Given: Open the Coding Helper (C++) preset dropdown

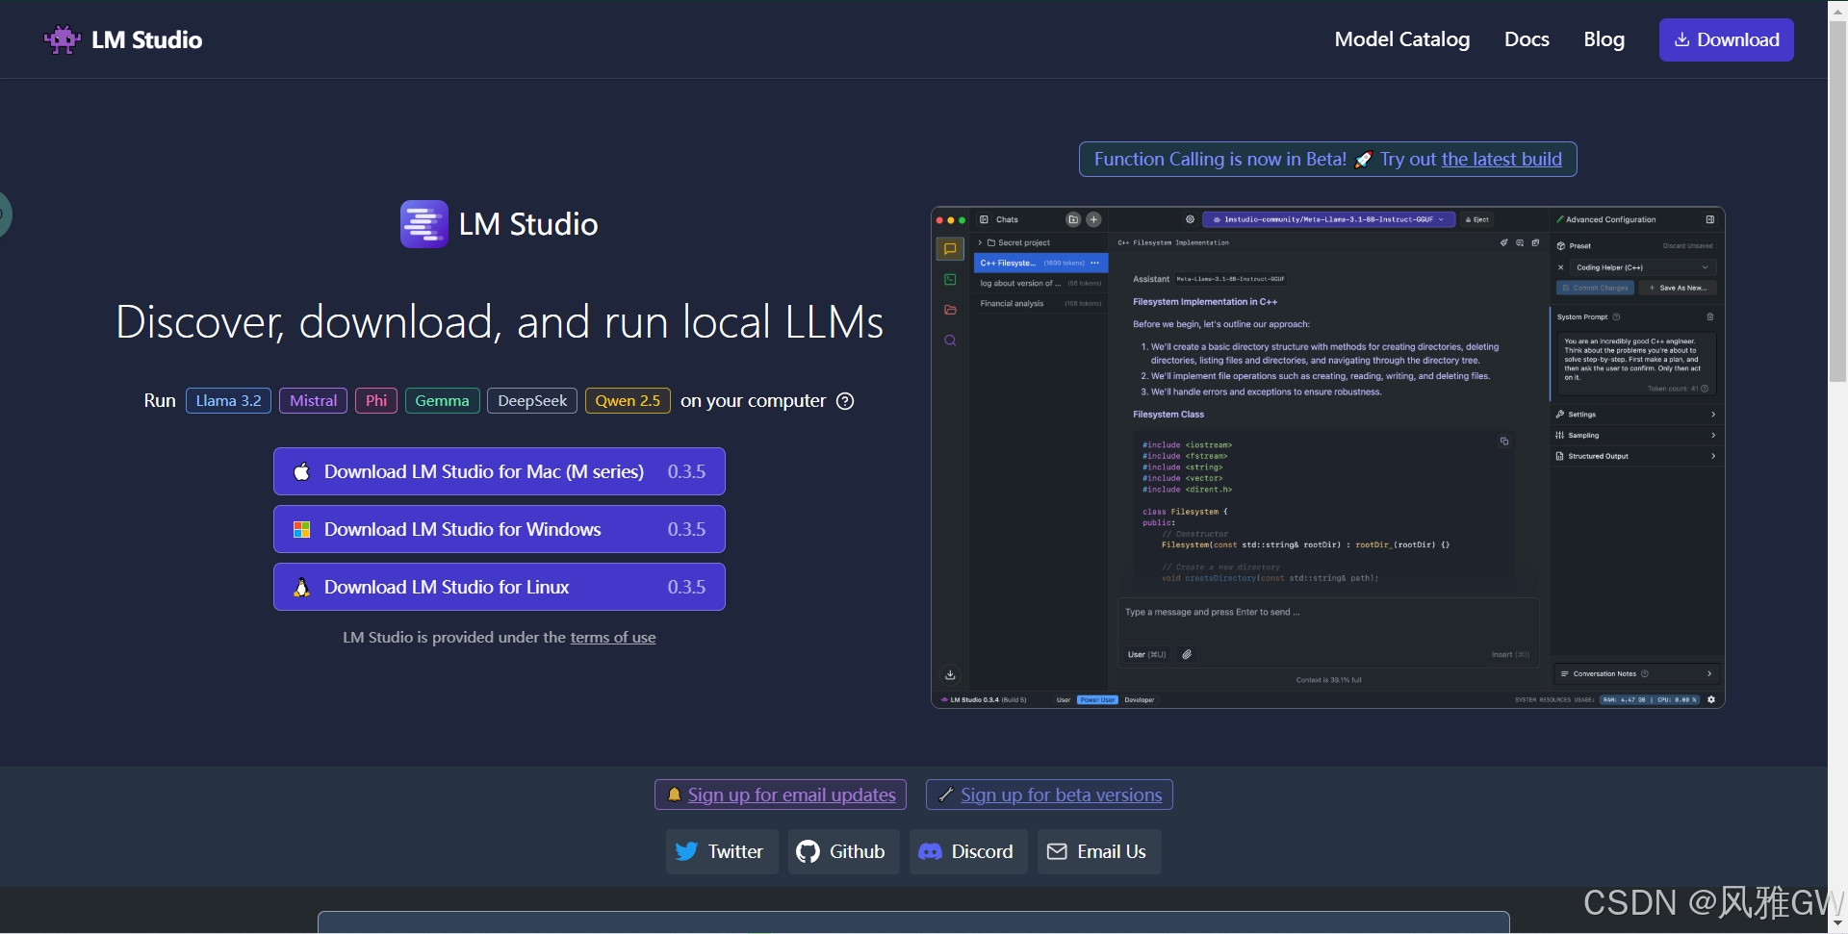Looking at the screenshot, I should [1642, 267].
